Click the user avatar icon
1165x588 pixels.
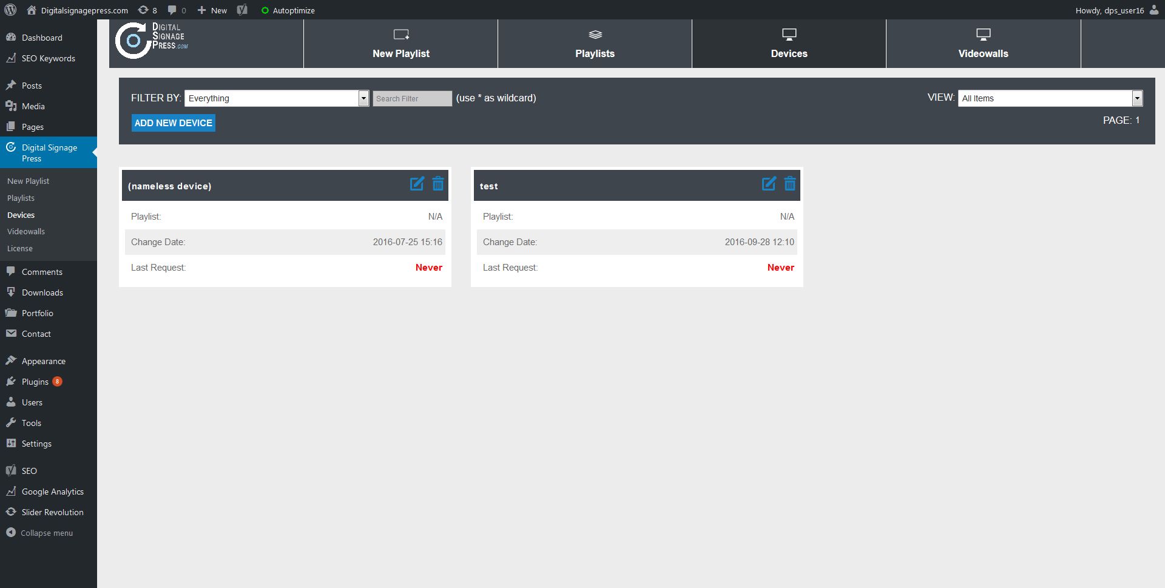point(1154,10)
